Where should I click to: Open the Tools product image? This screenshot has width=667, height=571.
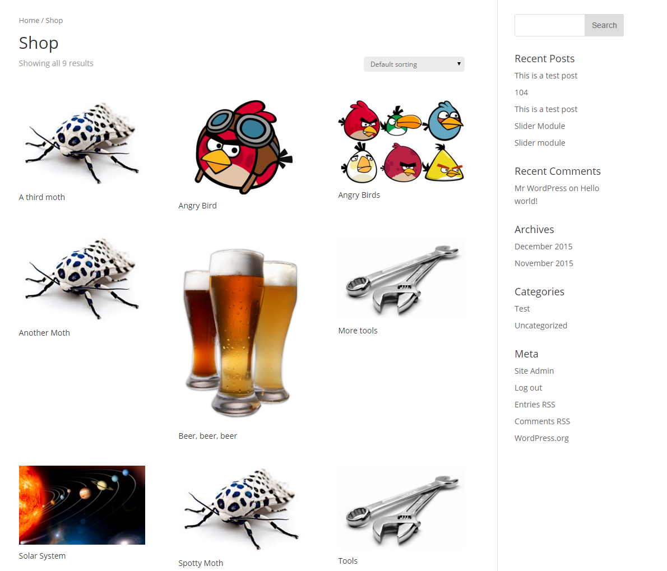point(401,508)
